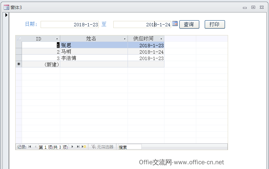This screenshot has height=169, width=269.
Task: Restore the 窗体3 window size
Action: 253,7
